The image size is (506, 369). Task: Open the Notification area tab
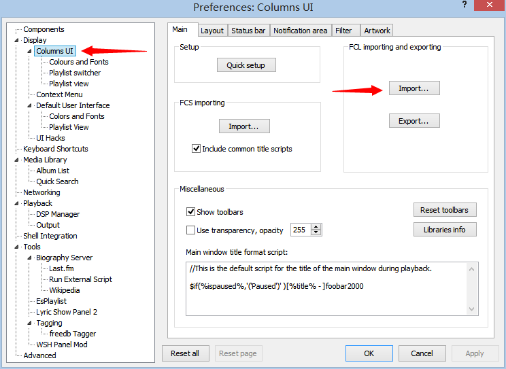300,31
